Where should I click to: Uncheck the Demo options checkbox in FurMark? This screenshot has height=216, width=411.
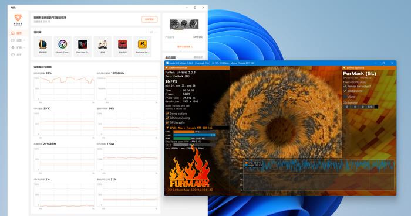(167, 114)
